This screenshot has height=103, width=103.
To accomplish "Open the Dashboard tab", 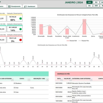I will [x=30, y=6].
